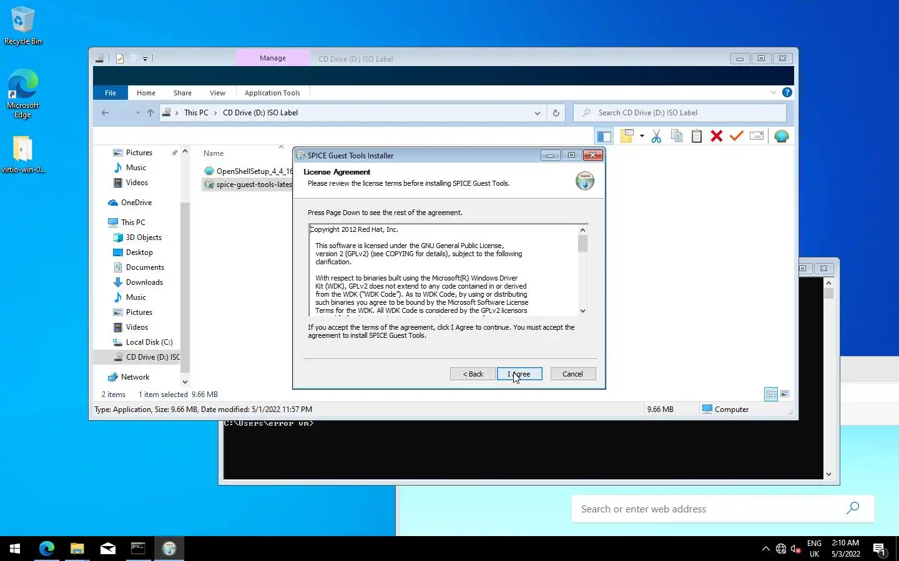This screenshot has width=899, height=561.
Task: Cancel the SPICE Guest Tools installation
Action: pos(572,374)
